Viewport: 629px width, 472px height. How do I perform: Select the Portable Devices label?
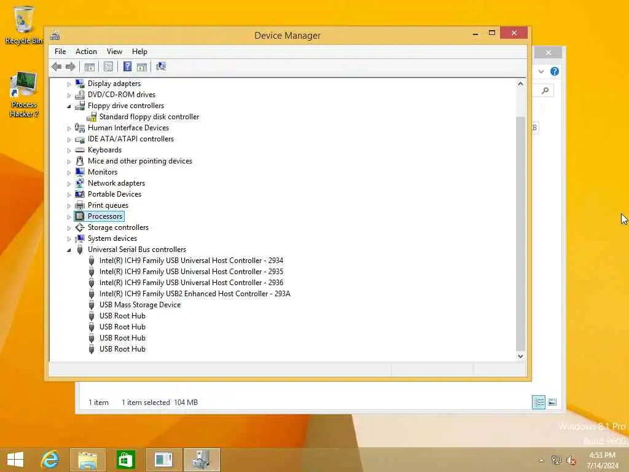pos(114,194)
